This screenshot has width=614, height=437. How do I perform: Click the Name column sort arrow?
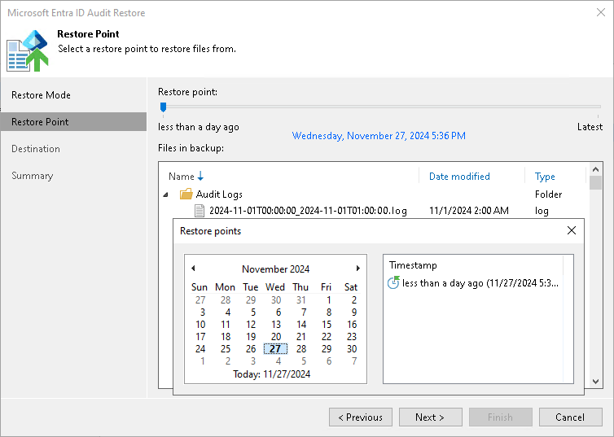point(200,176)
